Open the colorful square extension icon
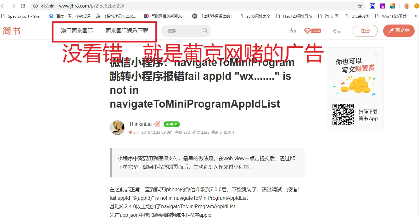This screenshot has height=218, width=419. point(393,6)
